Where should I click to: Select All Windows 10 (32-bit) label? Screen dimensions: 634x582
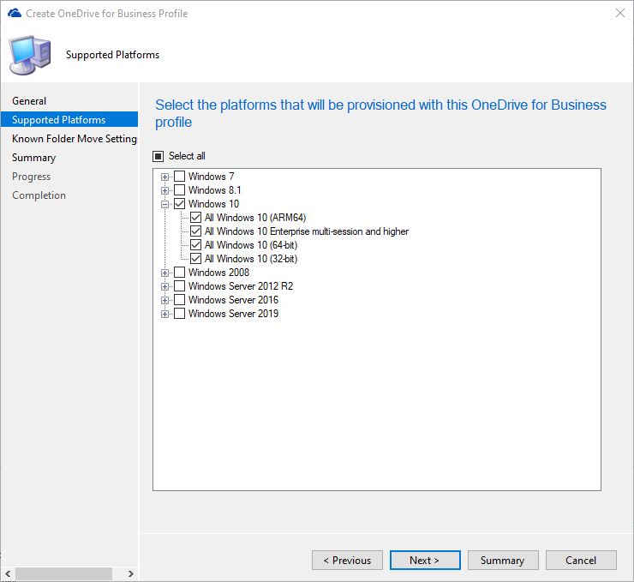251,259
